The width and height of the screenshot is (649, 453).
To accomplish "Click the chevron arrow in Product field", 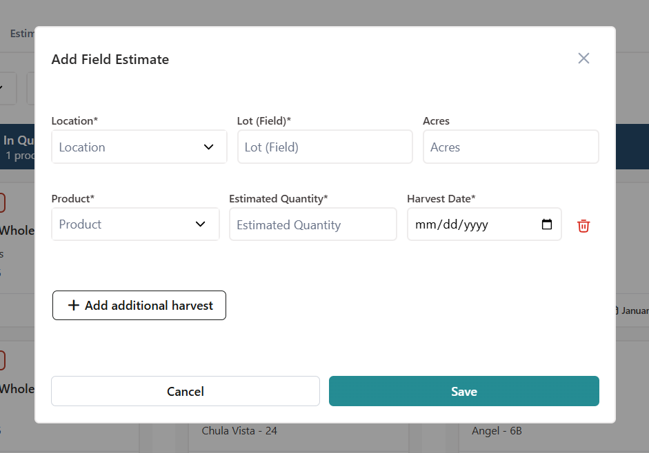I will coord(201,224).
